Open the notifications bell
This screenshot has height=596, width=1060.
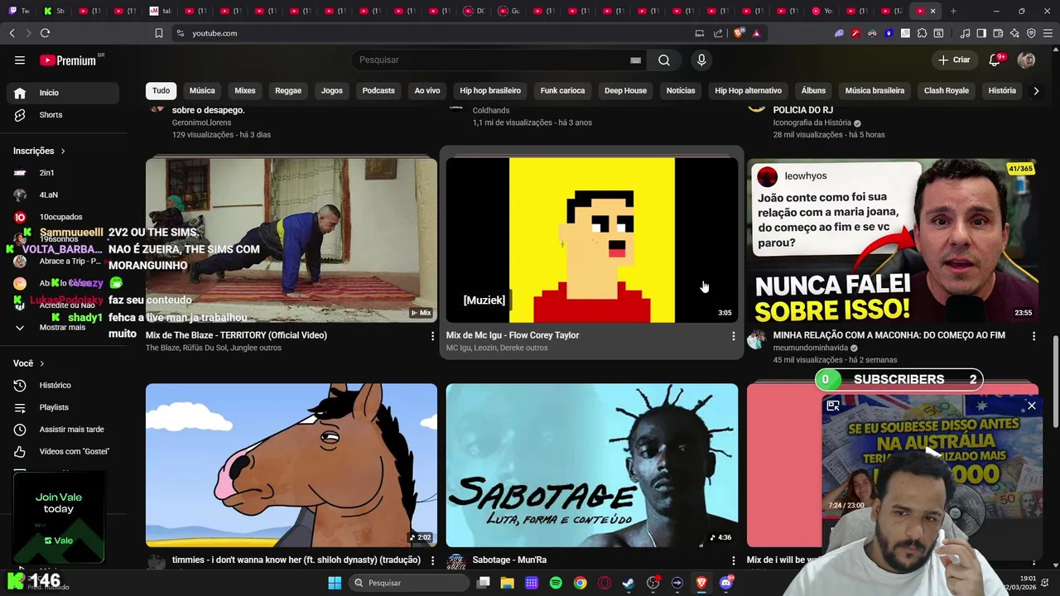tap(995, 60)
